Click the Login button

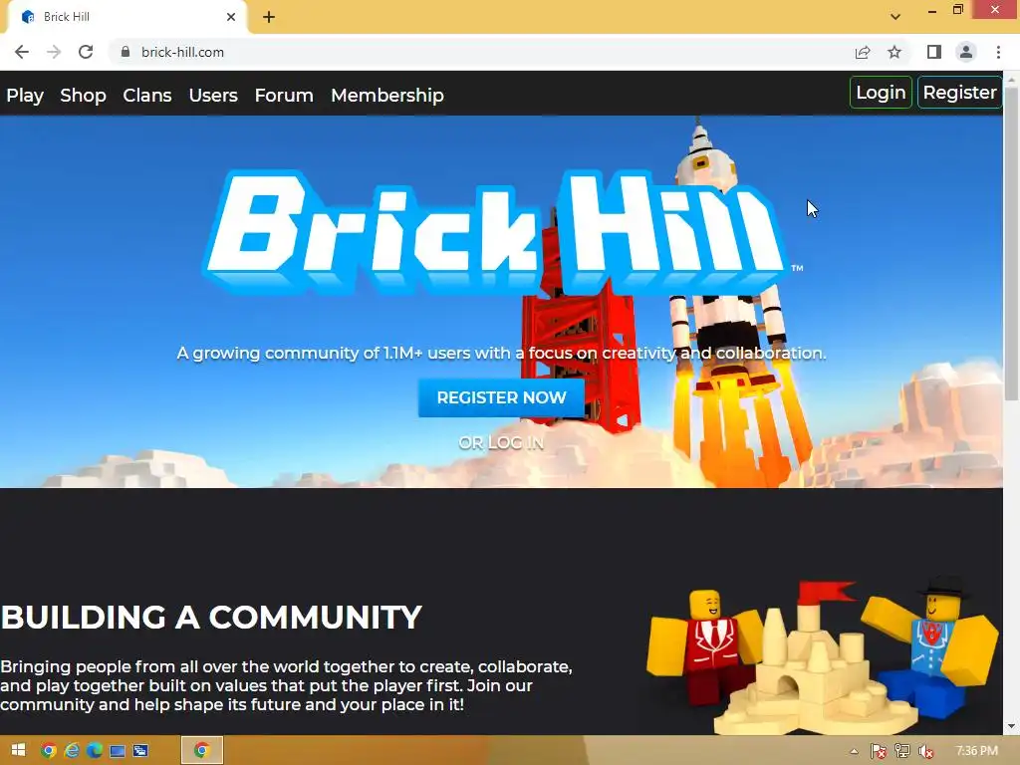pyautogui.click(x=881, y=93)
